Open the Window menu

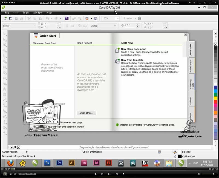38,13
